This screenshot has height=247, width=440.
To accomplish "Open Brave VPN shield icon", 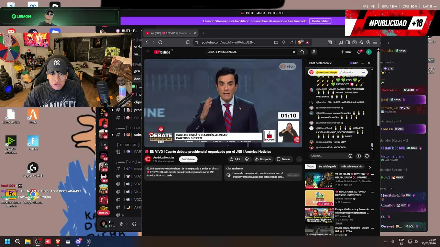I will [368, 42].
